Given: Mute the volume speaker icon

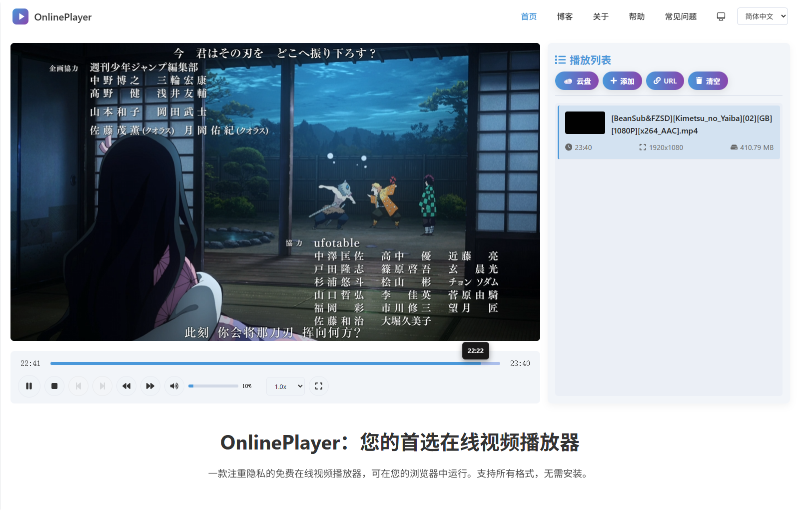Looking at the screenshot, I should 174,386.
